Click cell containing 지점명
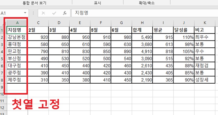This screenshot has height=115, width=218. 17,30
